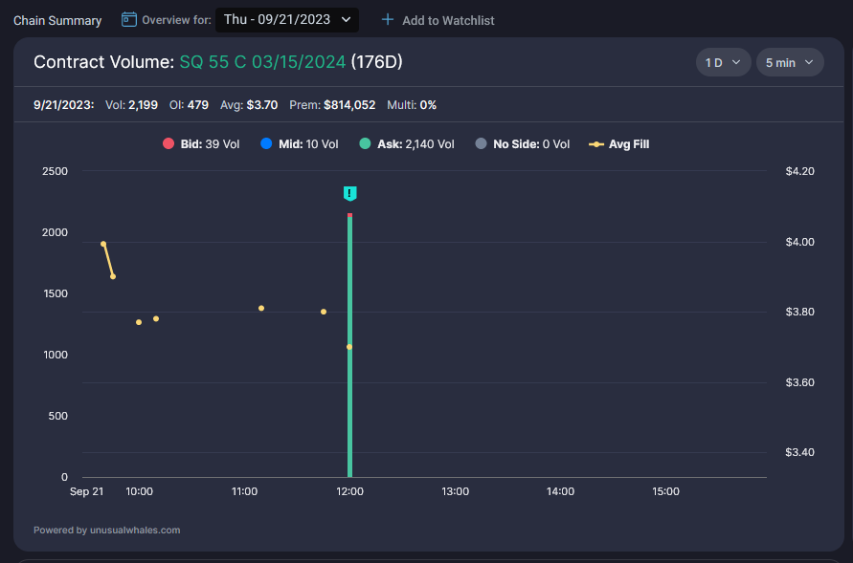Open the Thu - 09/21/2023 date dropdown
The height and width of the screenshot is (563, 853).
tap(286, 20)
